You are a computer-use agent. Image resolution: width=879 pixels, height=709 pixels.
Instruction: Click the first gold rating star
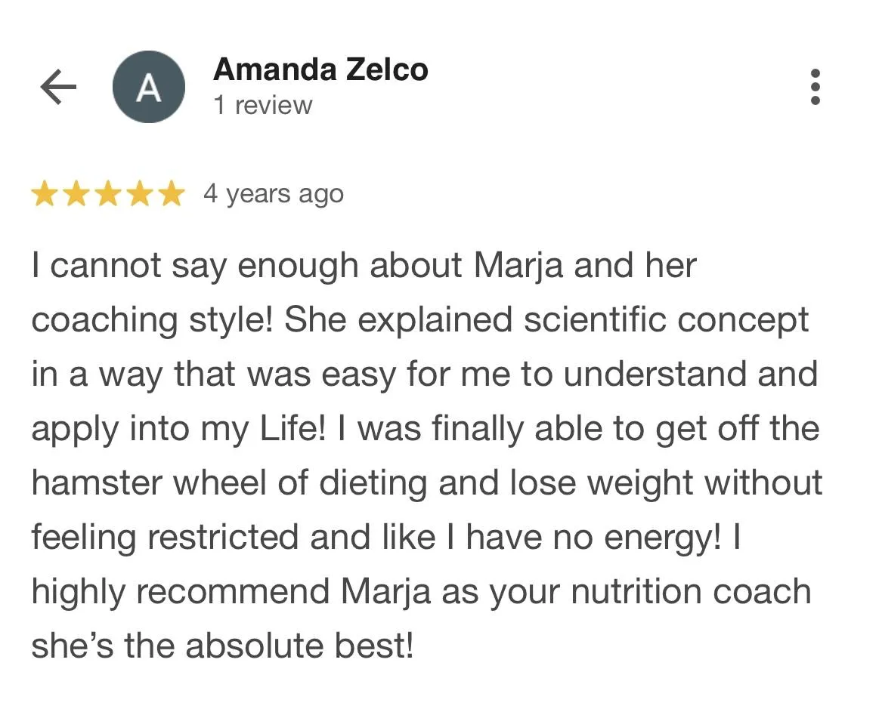tap(44, 195)
